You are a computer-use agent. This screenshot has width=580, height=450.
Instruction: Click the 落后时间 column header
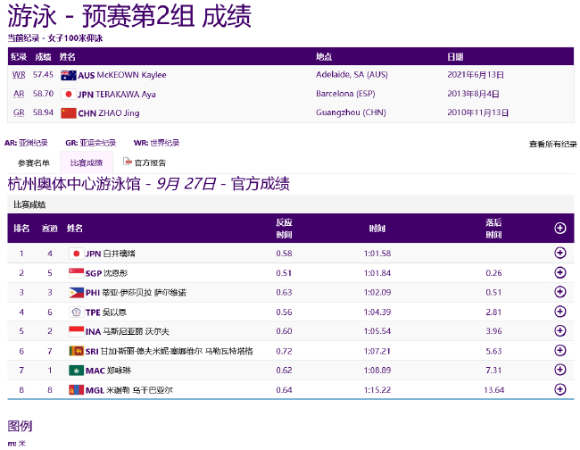pos(493,229)
